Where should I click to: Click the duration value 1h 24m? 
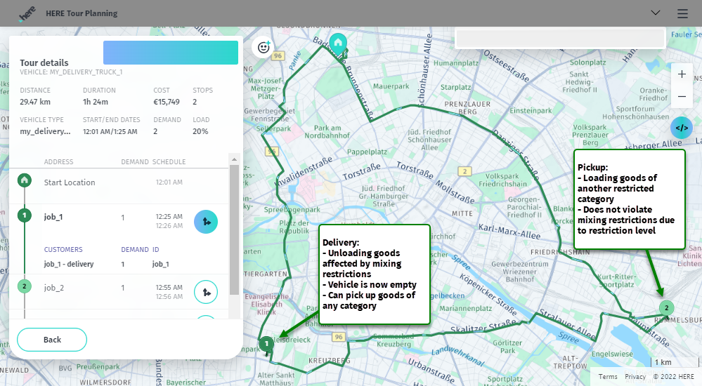coord(96,102)
